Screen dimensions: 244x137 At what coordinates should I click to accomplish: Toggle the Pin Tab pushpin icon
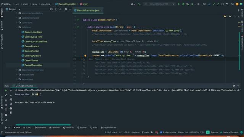click(x=6, y=120)
